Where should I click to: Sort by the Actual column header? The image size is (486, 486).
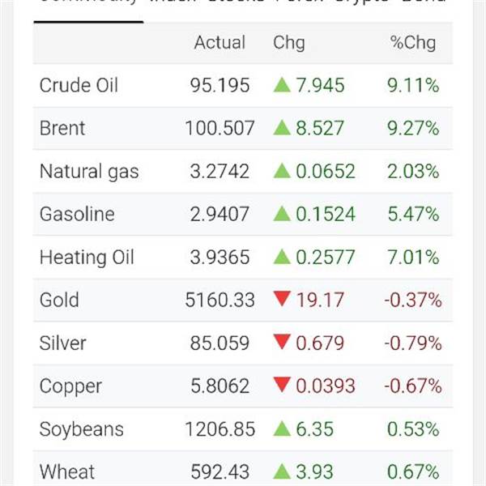(x=220, y=43)
